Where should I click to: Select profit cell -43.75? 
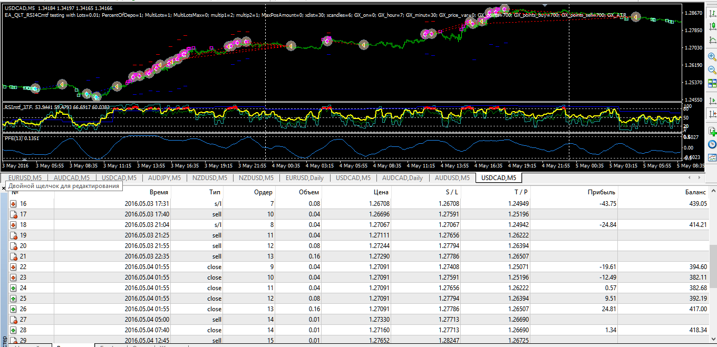607,204
